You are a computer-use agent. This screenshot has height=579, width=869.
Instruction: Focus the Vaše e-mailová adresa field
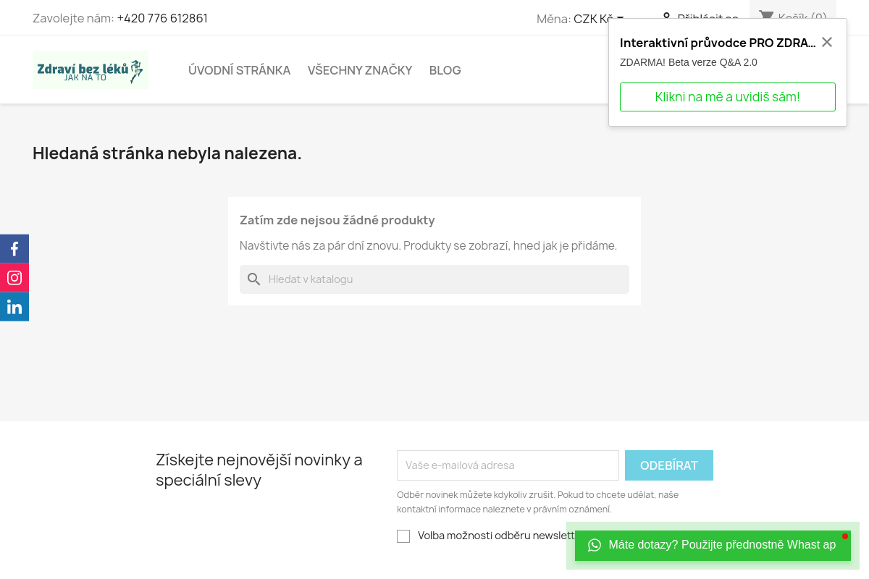pos(508,465)
